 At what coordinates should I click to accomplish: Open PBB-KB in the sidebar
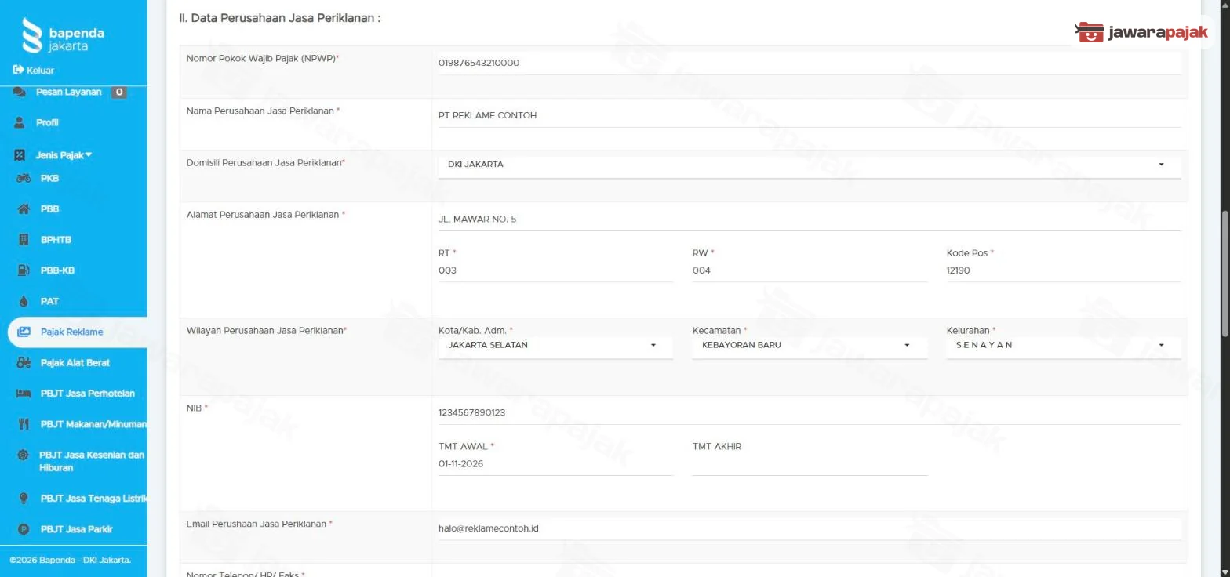pyautogui.click(x=56, y=270)
